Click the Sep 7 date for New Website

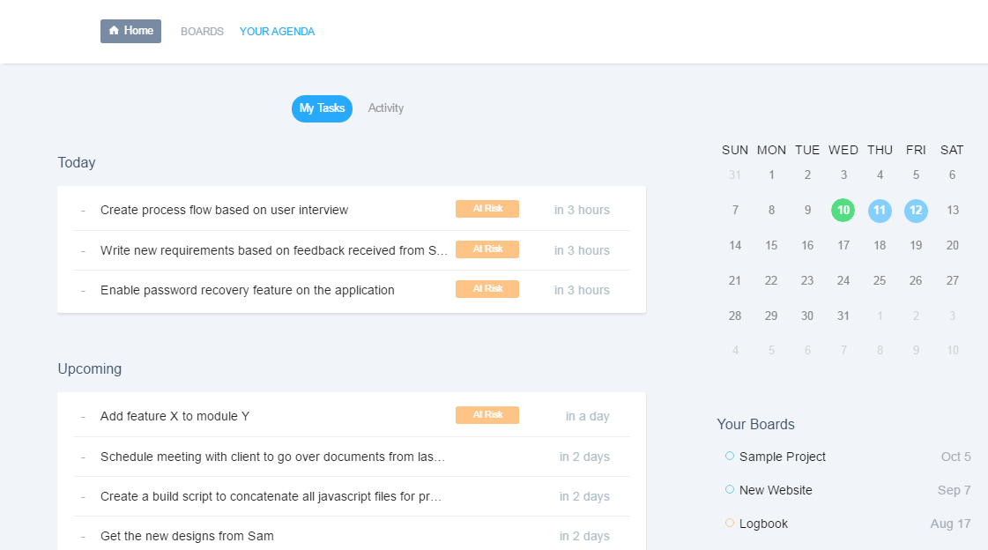[x=954, y=490]
